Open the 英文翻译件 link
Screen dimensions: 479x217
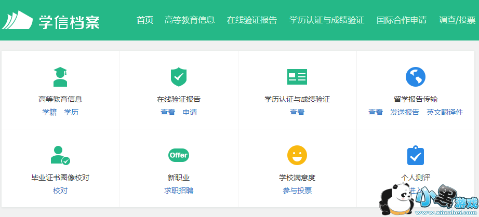click(445, 112)
